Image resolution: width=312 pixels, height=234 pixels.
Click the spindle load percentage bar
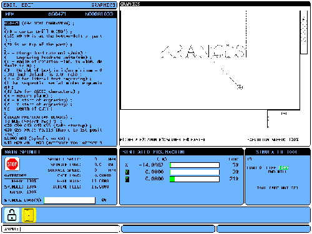click(x=69, y=200)
